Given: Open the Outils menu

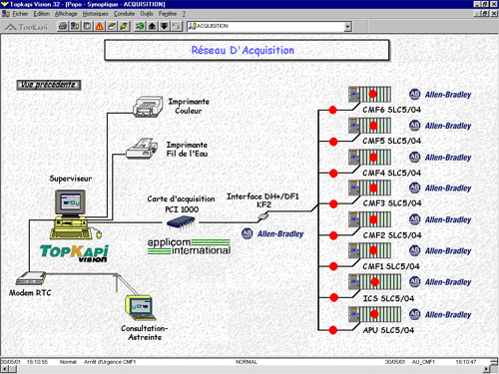Looking at the screenshot, I should pos(147,14).
